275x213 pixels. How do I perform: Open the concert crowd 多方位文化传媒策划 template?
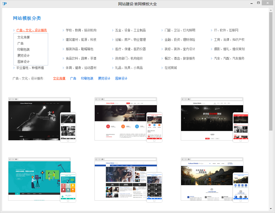tap(212, 119)
